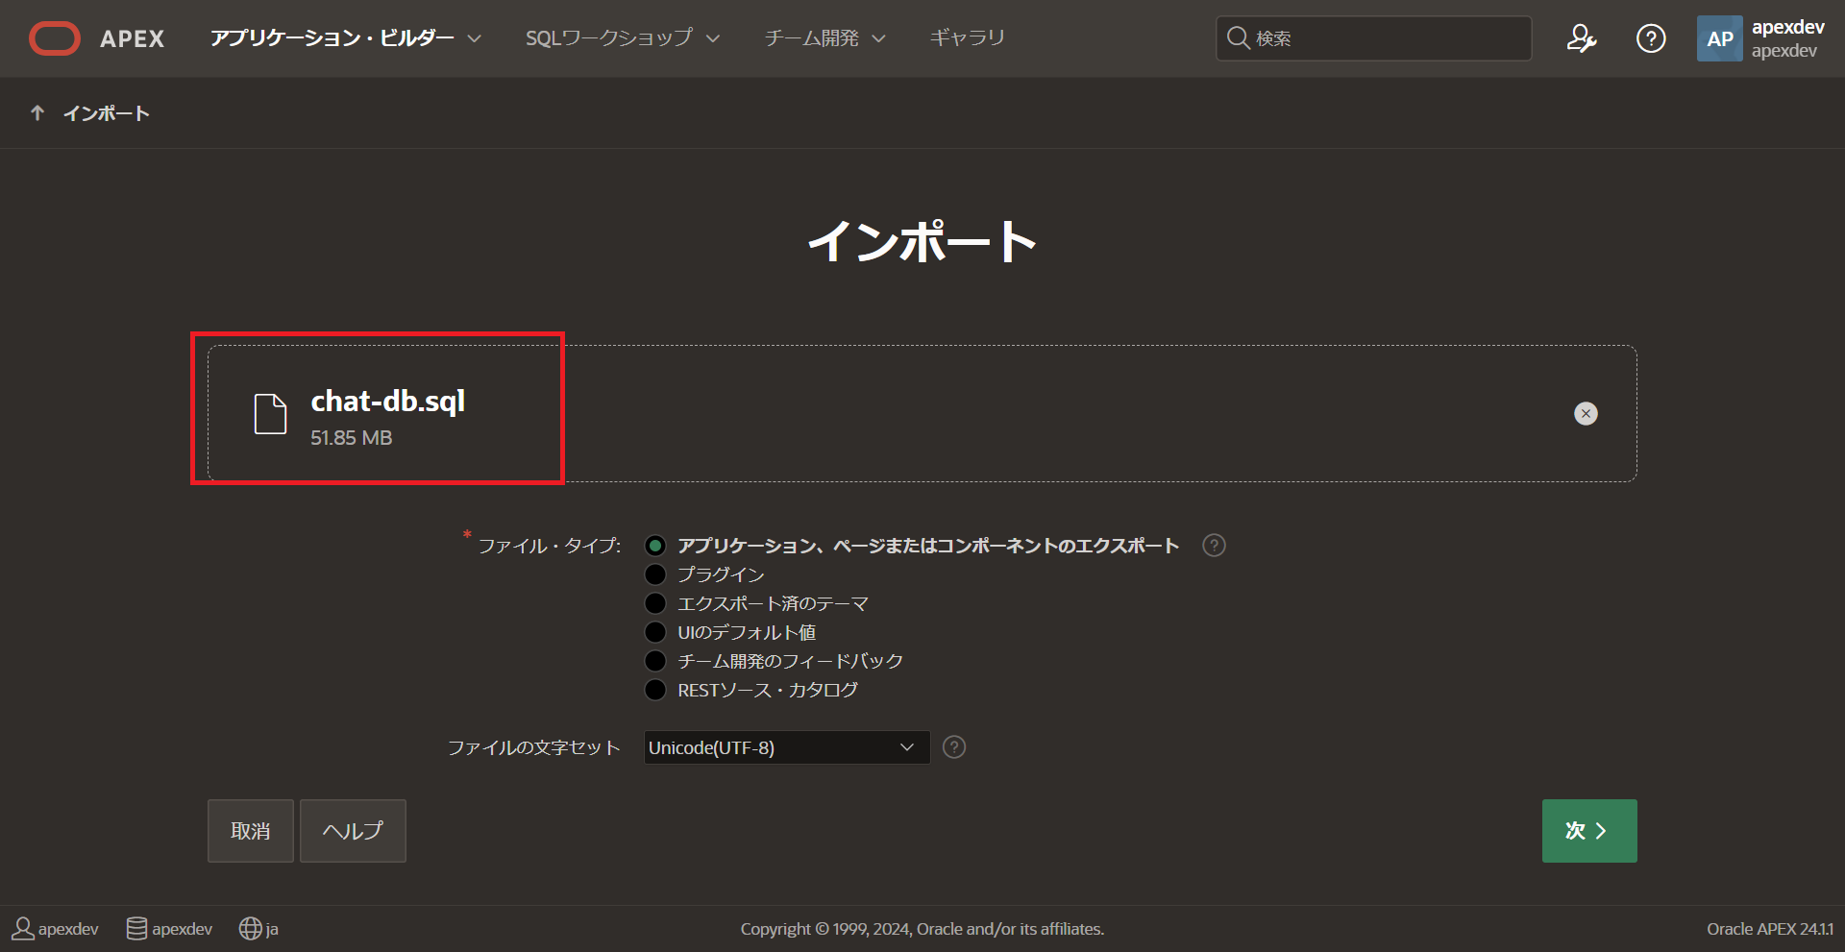This screenshot has width=1845, height=952.
Task: Click the help icon beside the charset dropdown
Action: click(x=953, y=747)
